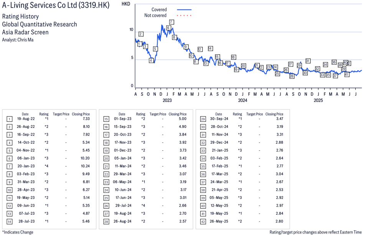Click the Asia Radar Screen label

(25, 32)
